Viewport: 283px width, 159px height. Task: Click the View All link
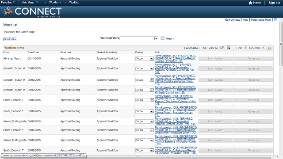point(213,48)
